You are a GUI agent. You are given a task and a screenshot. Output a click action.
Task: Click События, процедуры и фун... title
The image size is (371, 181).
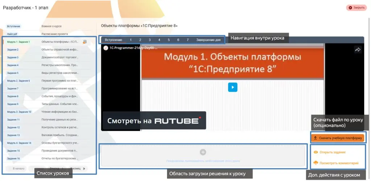click(60, 96)
